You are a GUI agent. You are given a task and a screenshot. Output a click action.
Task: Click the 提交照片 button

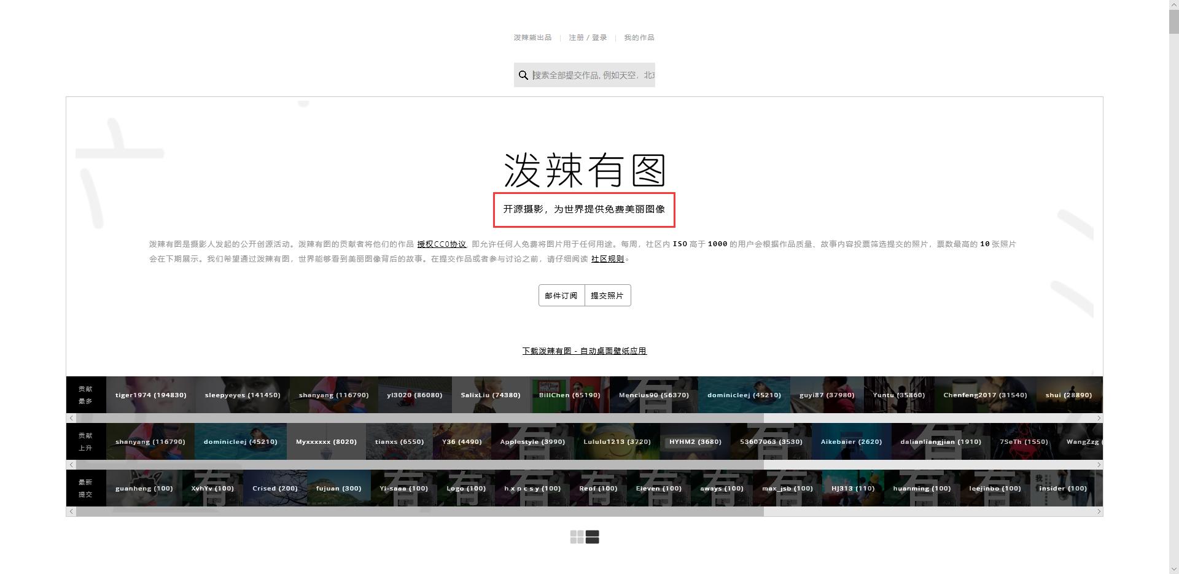pos(607,295)
